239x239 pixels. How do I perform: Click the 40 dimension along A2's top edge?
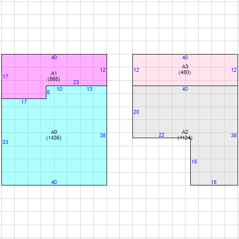185,89
